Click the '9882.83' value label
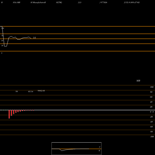 [41, 91]
